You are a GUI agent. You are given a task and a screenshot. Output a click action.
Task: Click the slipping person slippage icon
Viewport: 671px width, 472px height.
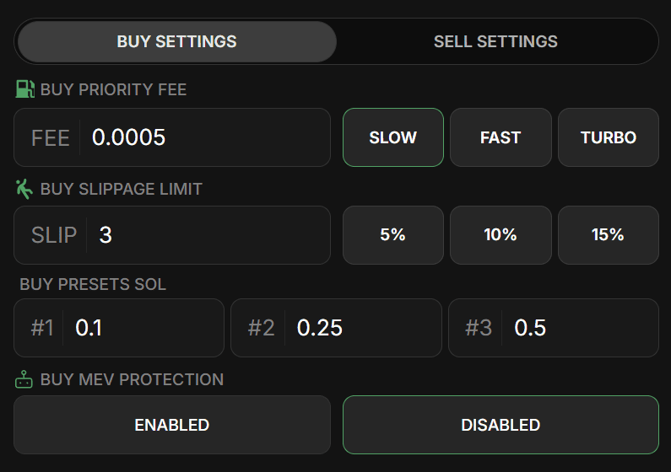24,189
